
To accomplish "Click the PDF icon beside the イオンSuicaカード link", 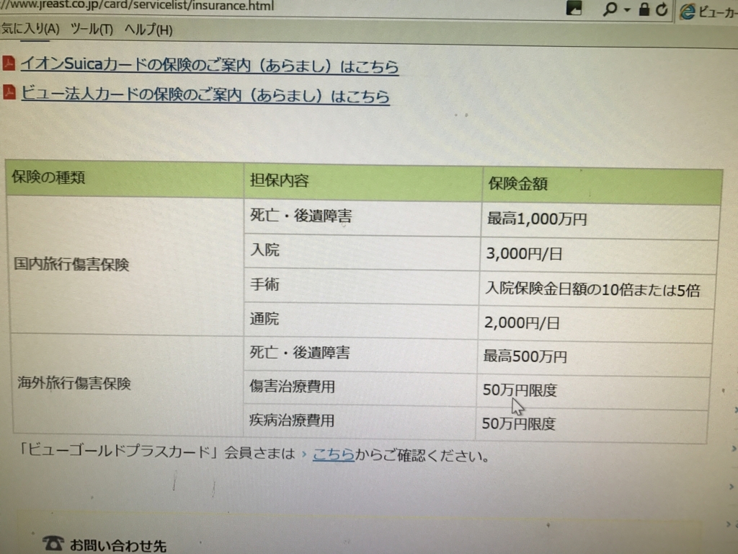I will pos(9,63).
